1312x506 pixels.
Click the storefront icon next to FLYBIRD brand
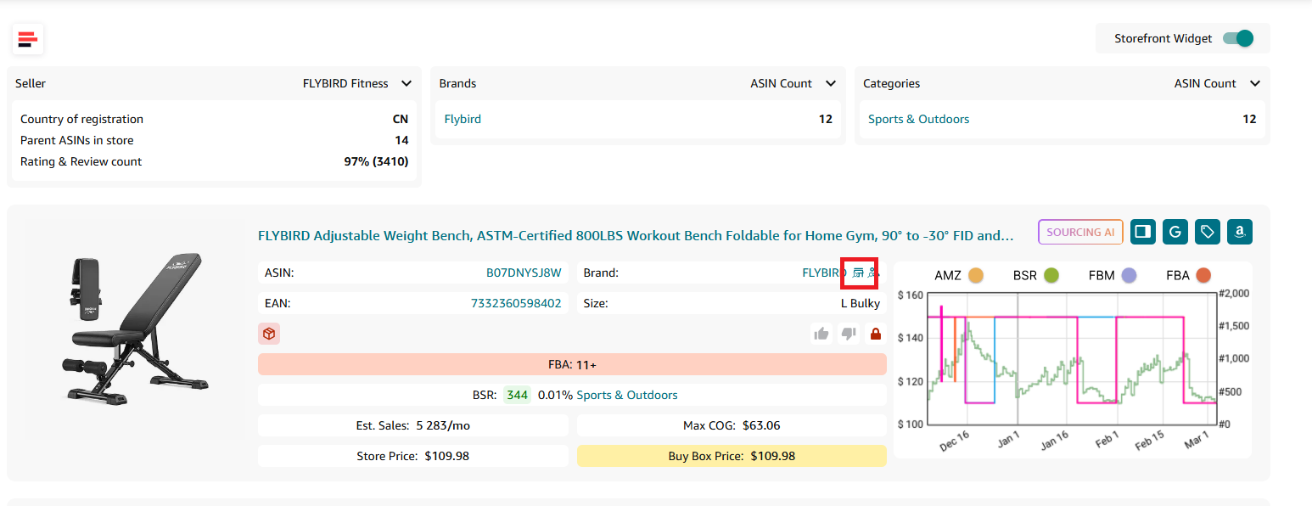coord(856,273)
